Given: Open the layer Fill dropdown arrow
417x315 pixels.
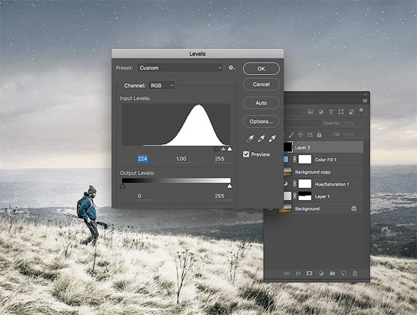Looking at the screenshot, I should [361, 135].
